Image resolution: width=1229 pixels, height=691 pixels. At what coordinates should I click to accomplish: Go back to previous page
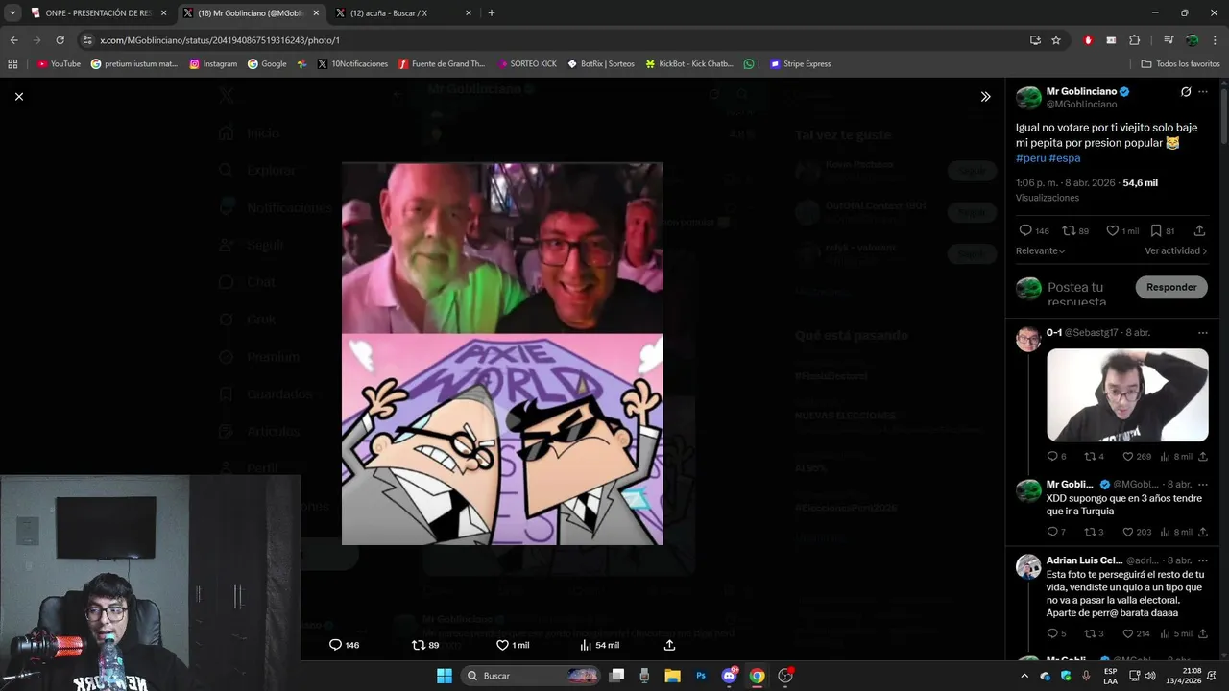point(13,40)
